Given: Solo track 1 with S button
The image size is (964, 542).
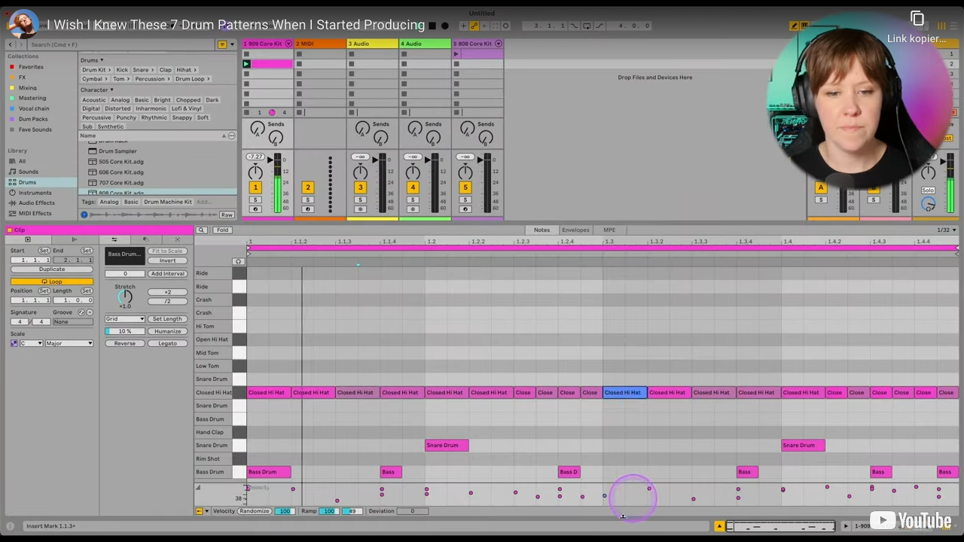Looking at the screenshot, I should pyautogui.click(x=255, y=200).
